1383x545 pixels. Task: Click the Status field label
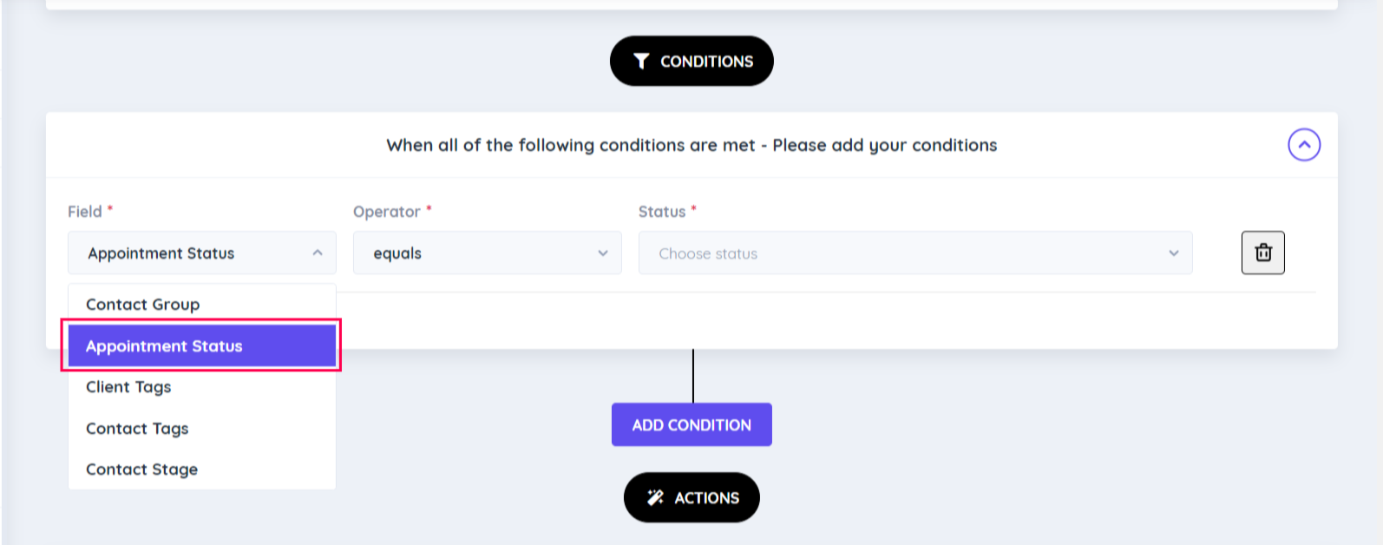point(662,212)
